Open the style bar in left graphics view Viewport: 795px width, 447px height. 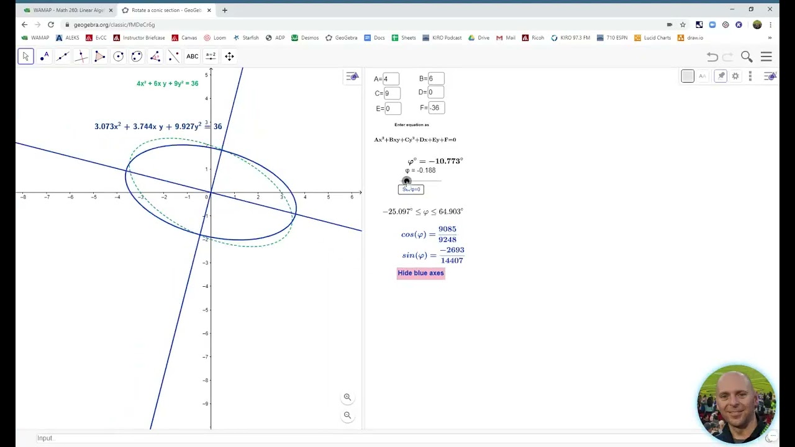coord(352,76)
